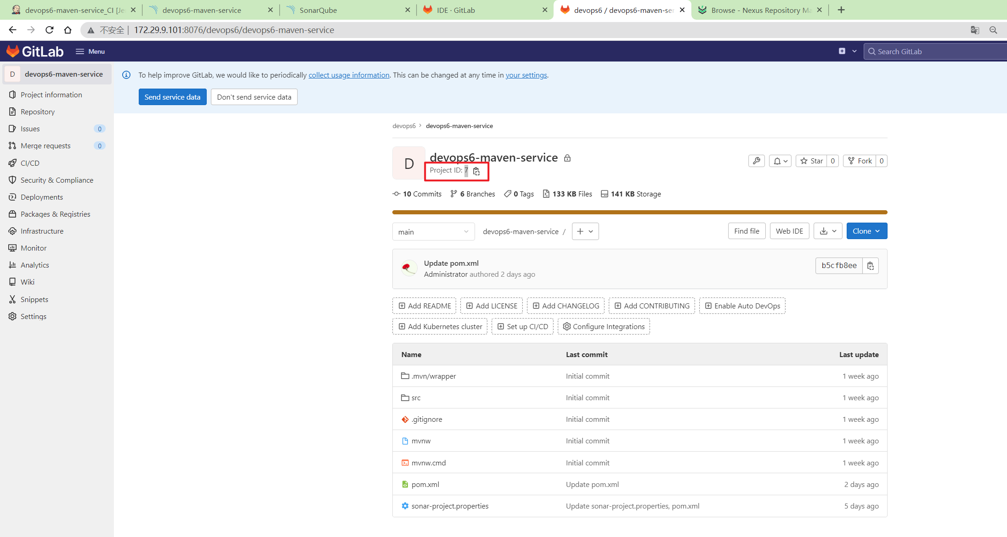Screen dimensions: 1007x537
Task: Open the Menu hamburger in the top bar
Action: 90,51
